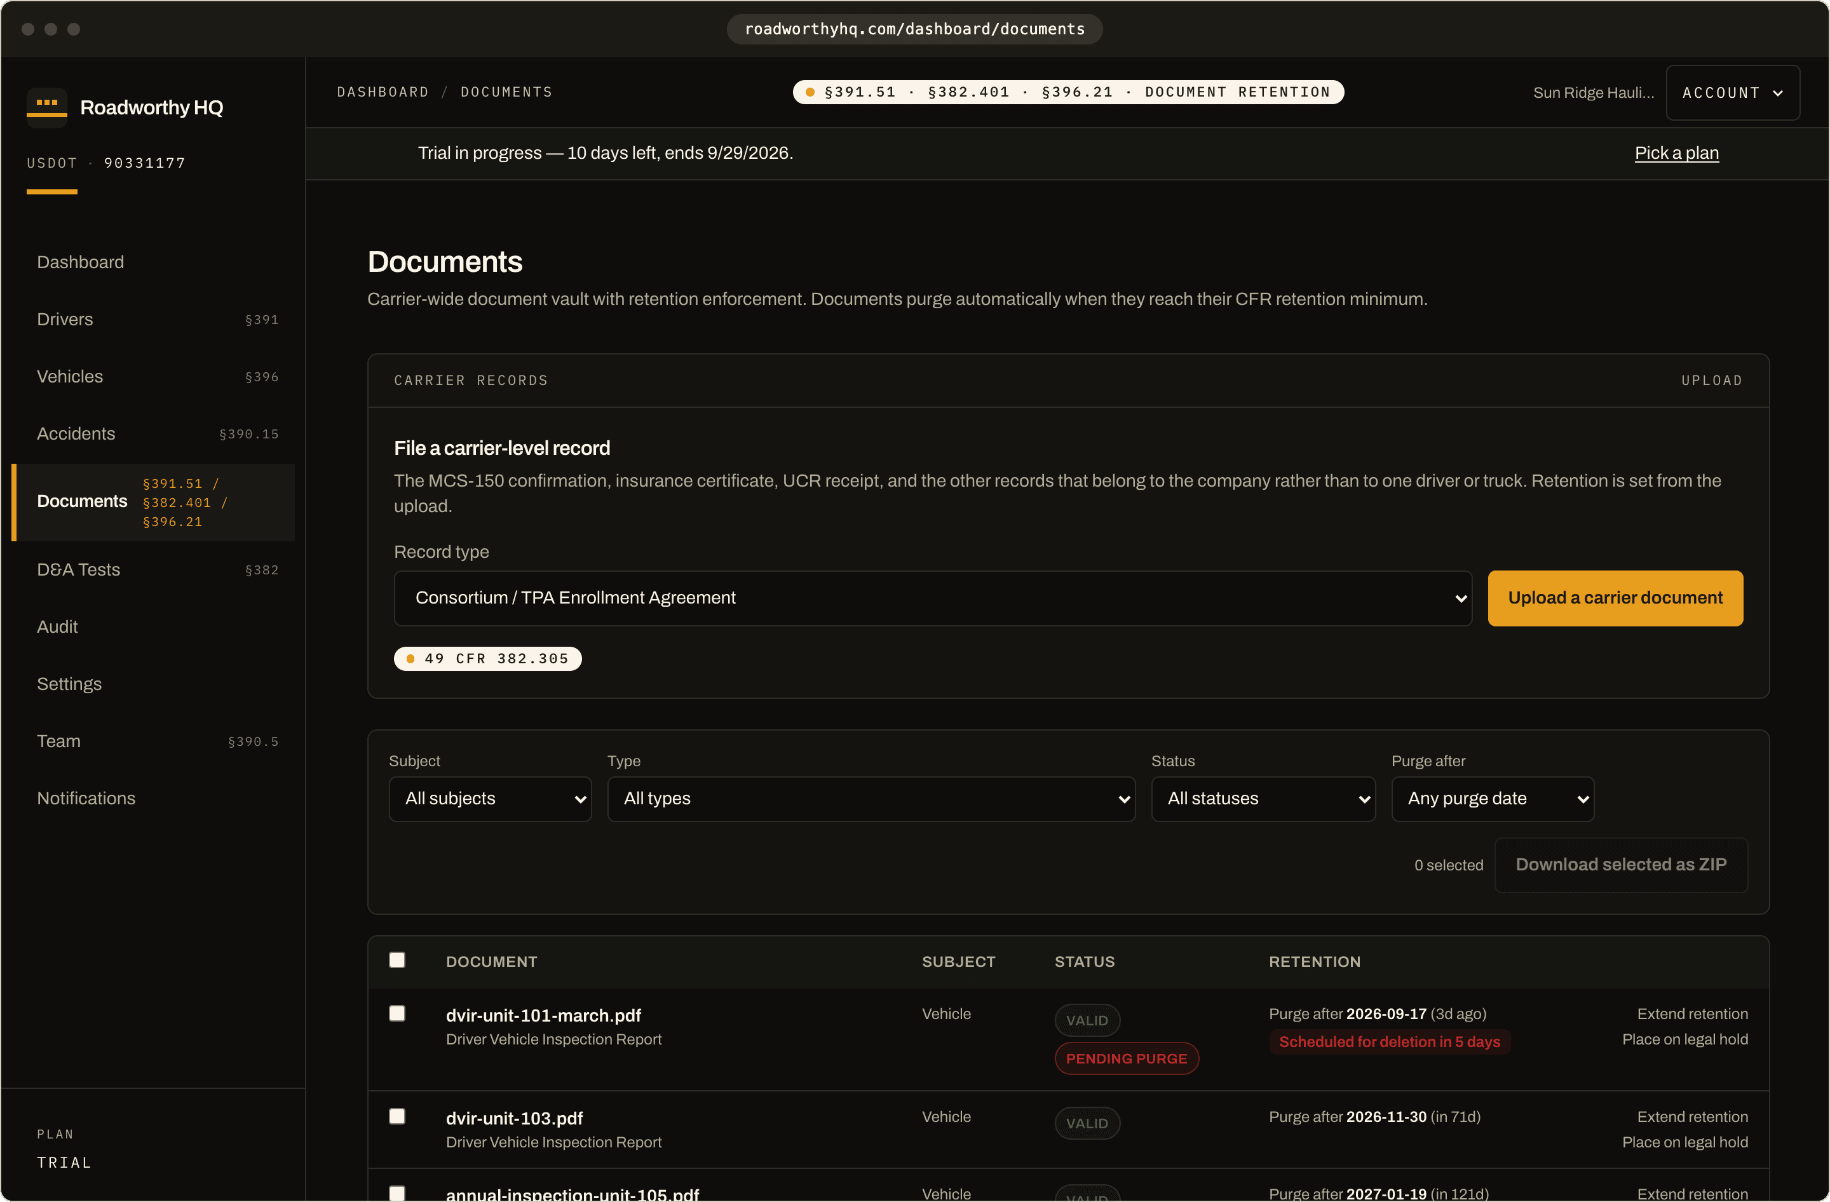
Task: Open the Team sidebar item
Action: click(154, 741)
